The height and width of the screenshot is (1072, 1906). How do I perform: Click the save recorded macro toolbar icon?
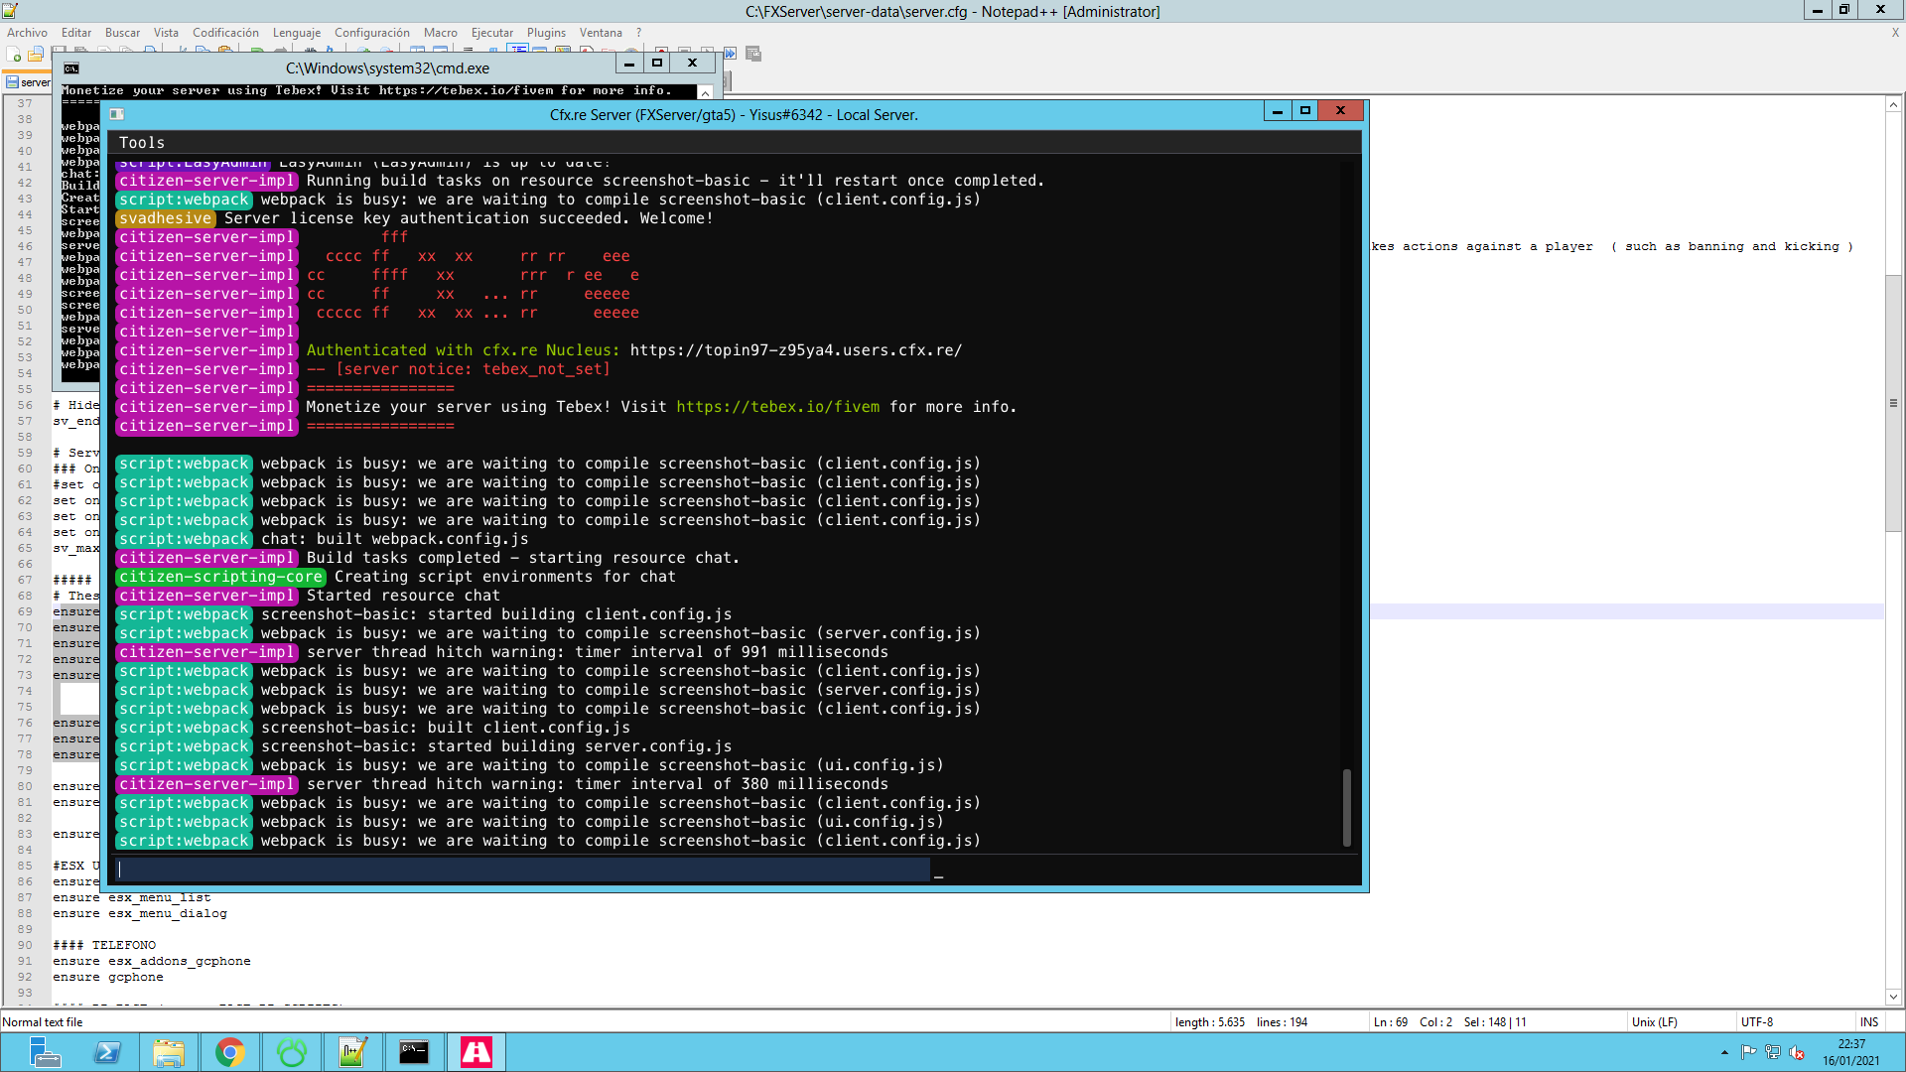[x=753, y=54]
